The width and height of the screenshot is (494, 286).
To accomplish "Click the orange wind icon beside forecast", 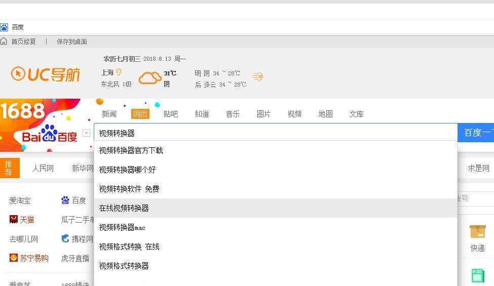I will click(257, 76).
